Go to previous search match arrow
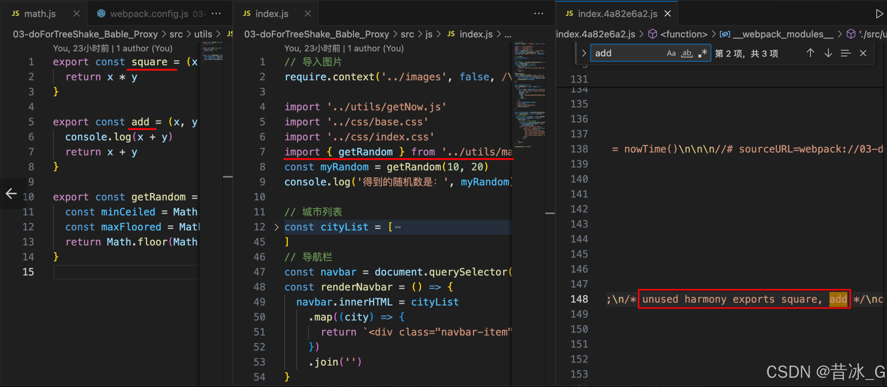The width and height of the screenshot is (887, 387). [810, 53]
